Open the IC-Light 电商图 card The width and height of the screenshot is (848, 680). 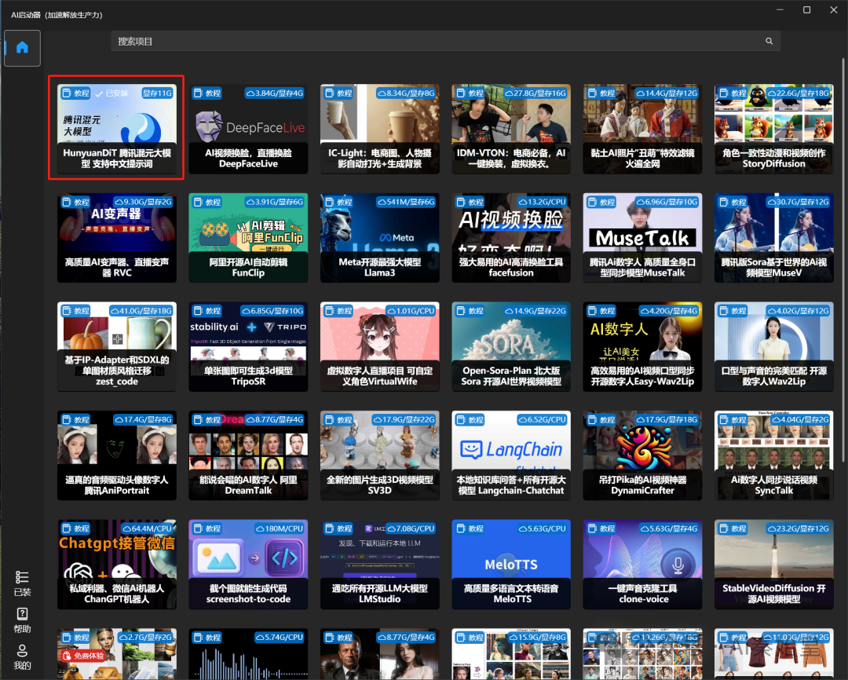click(380, 129)
